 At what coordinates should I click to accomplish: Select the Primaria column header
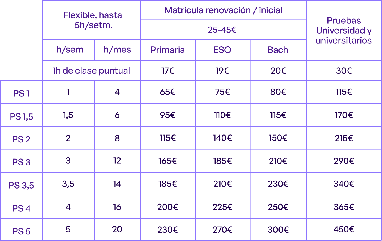(x=168, y=50)
